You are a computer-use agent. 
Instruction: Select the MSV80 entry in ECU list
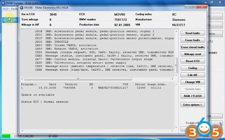10,20
